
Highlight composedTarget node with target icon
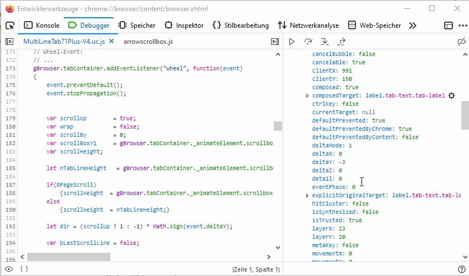pos(451,96)
